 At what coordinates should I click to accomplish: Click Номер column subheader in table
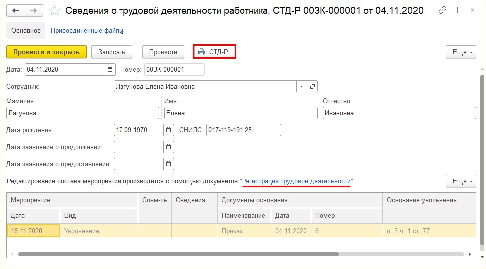(347, 216)
